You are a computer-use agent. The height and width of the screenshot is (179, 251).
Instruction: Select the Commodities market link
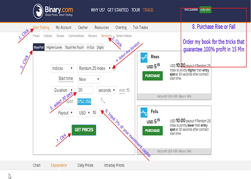(76, 36)
